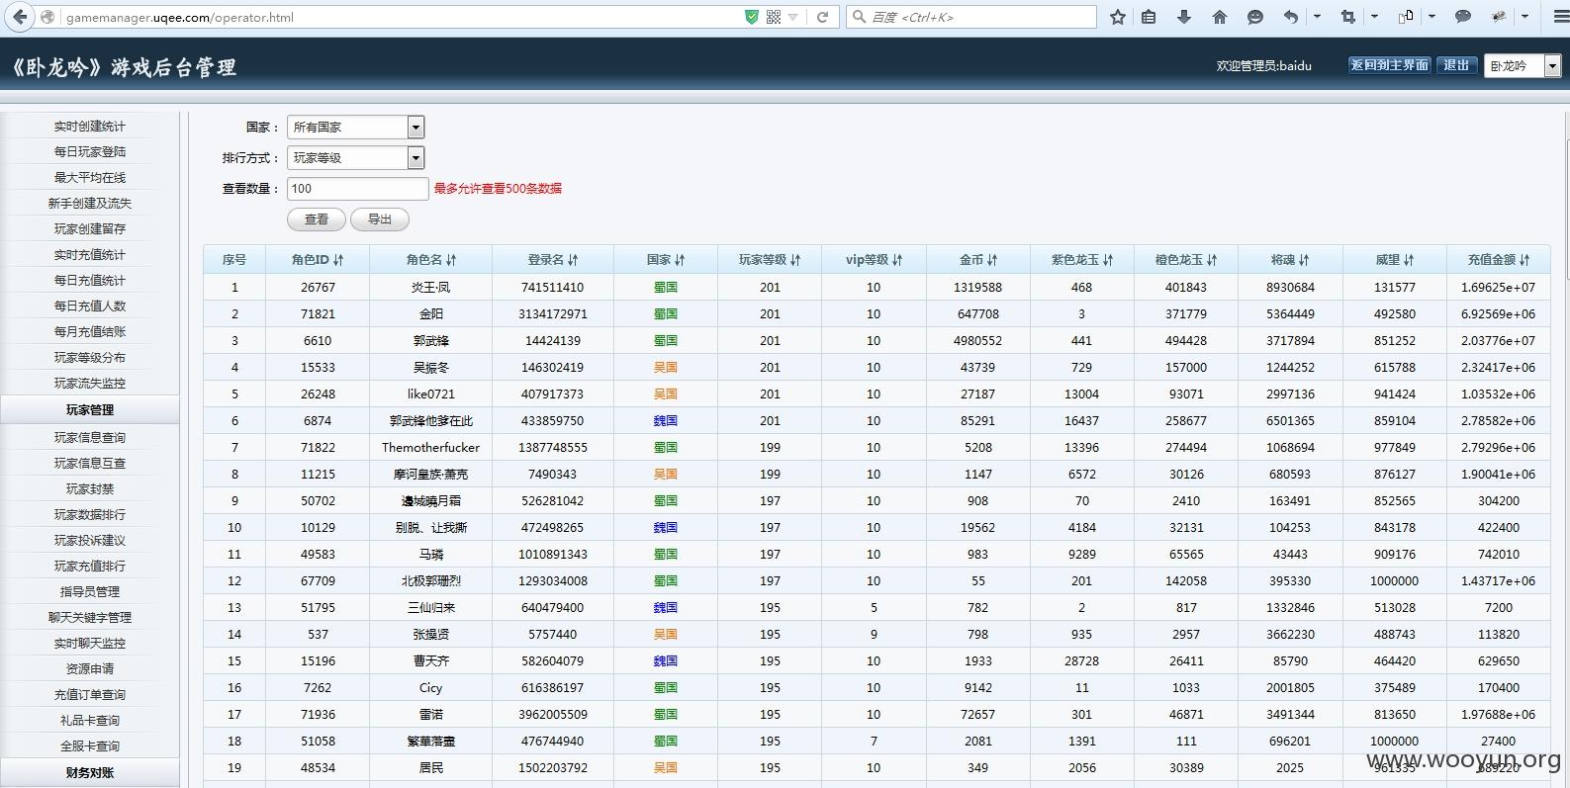Click role ID 26767 in the table
This screenshot has width=1570, height=788.
(x=318, y=288)
